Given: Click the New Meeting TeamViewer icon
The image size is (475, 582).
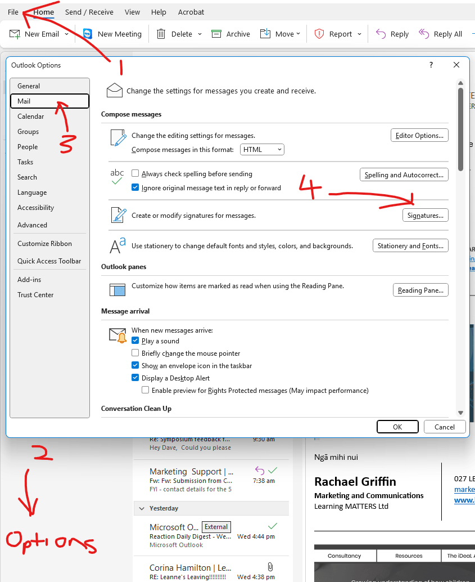Looking at the screenshot, I should [x=88, y=34].
